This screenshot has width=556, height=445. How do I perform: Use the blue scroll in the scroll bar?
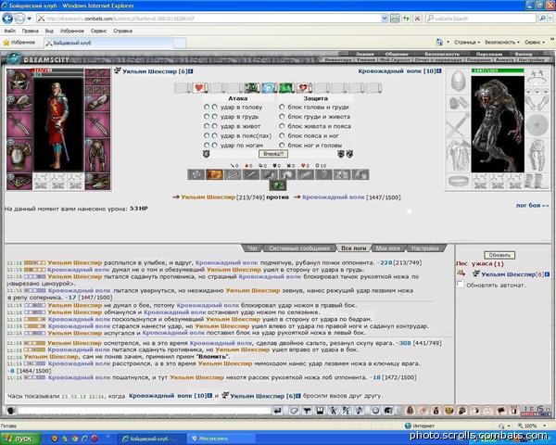point(269,88)
